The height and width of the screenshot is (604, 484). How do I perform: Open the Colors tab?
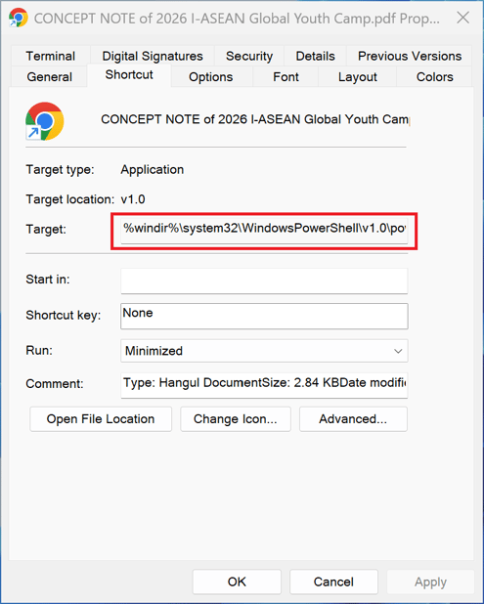434,76
